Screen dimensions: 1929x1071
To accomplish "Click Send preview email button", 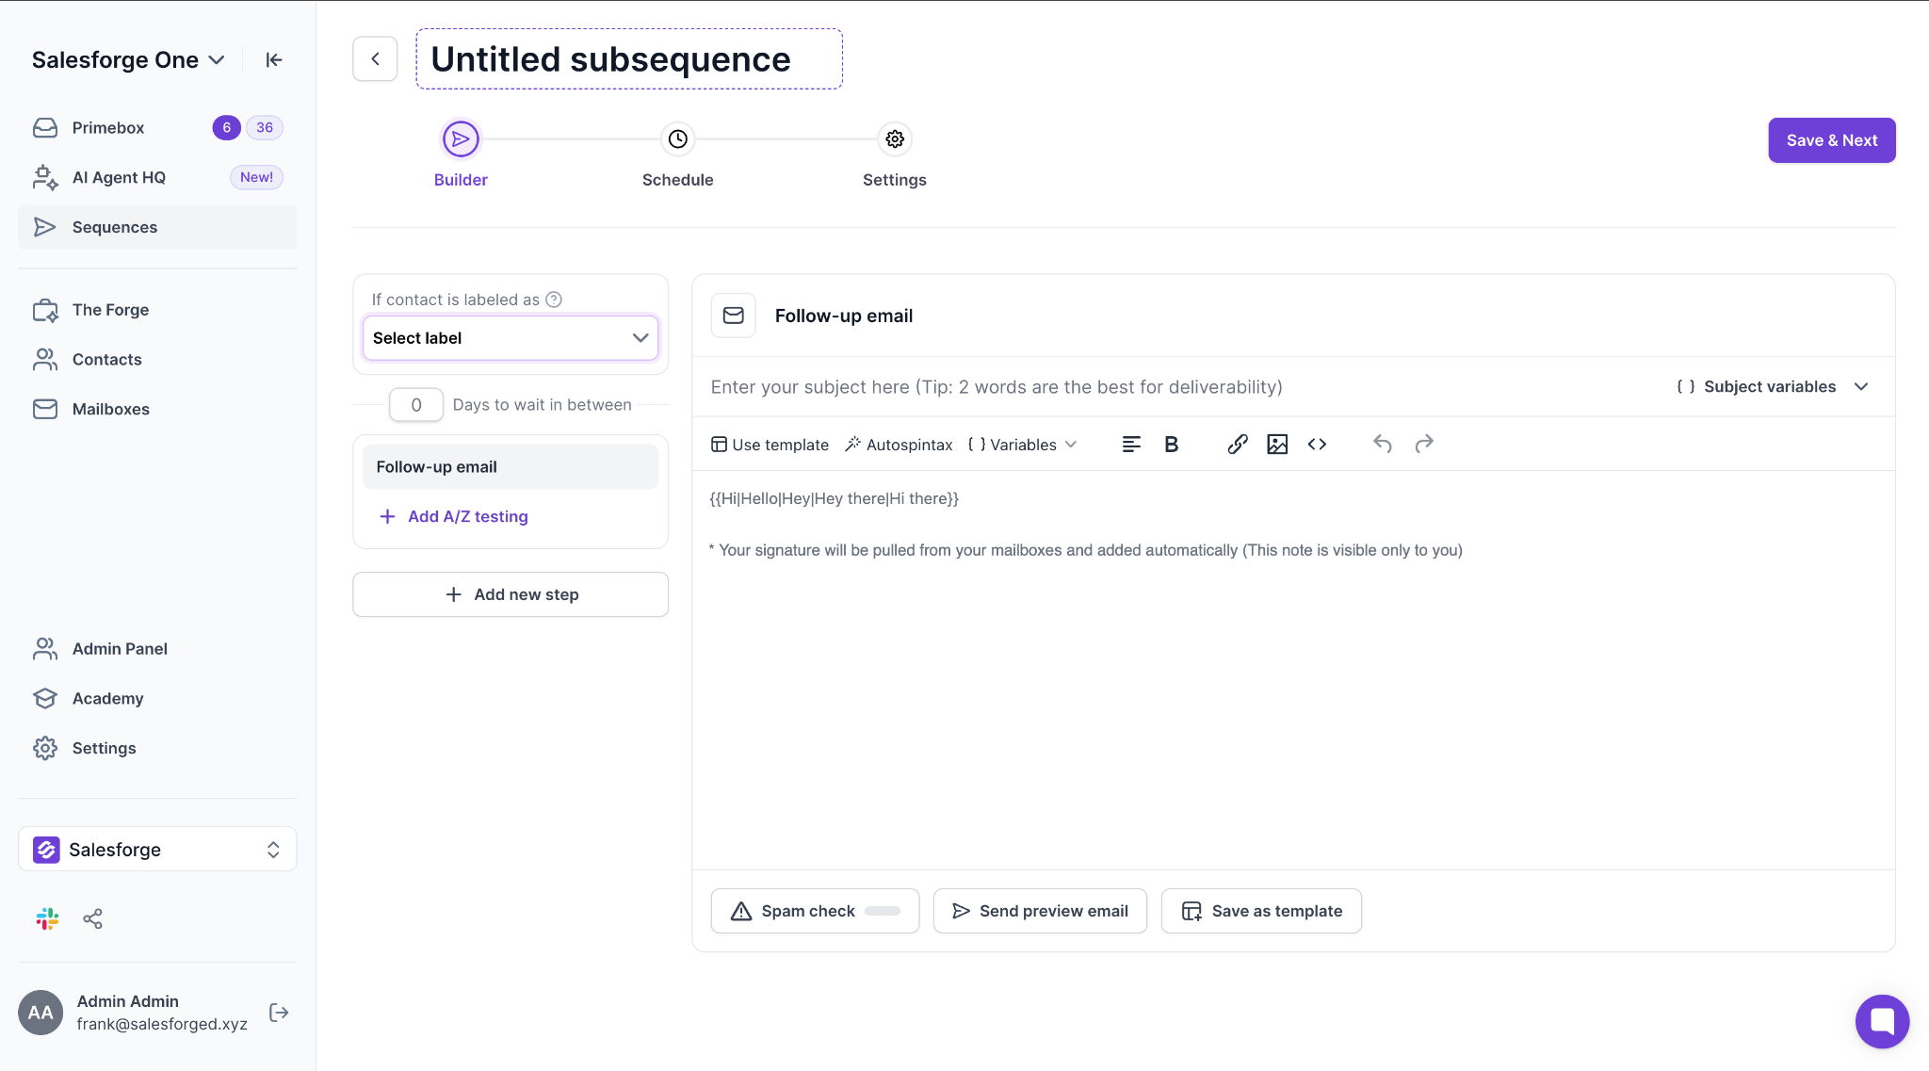I will pos(1040,911).
